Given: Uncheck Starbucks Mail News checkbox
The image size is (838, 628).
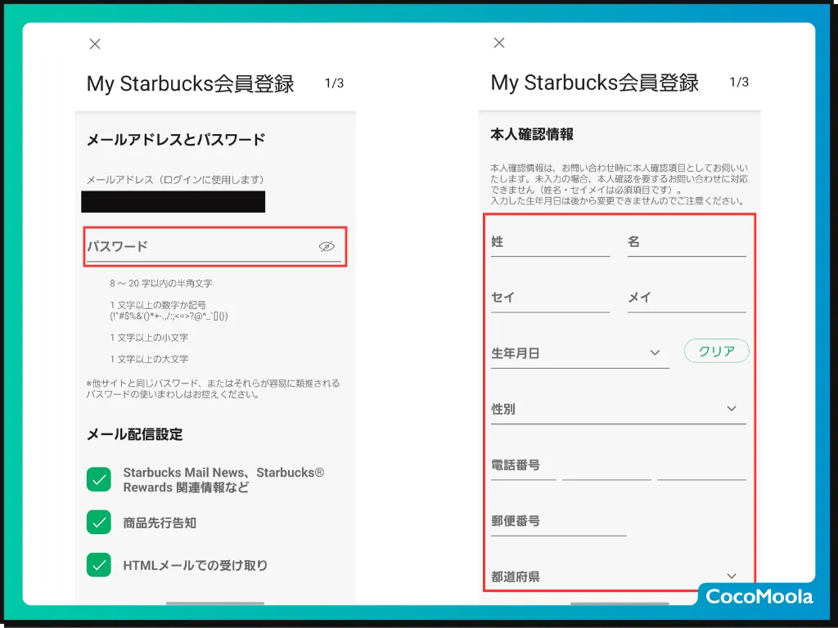Looking at the screenshot, I should (x=99, y=479).
